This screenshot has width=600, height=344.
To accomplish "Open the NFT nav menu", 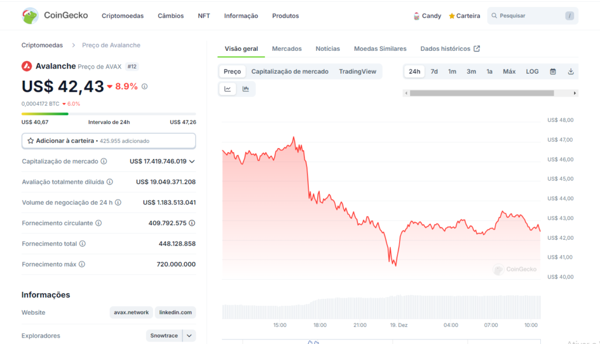I will coord(204,16).
